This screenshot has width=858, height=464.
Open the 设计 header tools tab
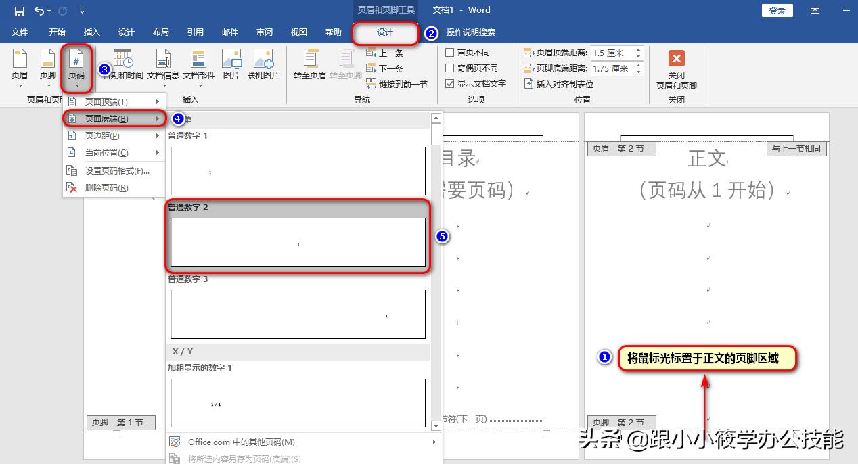tap(385, 31)
